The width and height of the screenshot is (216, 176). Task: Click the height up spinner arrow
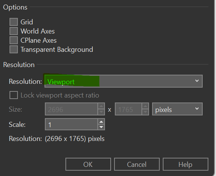[x=145, y=106]
